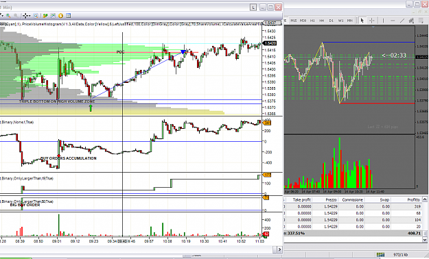Click the green up arrow marker on chart
This screenshot has width=429, height=259.
pos(91,108)
